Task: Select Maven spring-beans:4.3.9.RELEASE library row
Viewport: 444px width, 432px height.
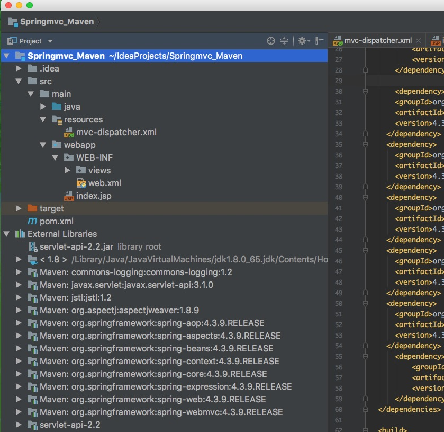Action: (164, 348)
